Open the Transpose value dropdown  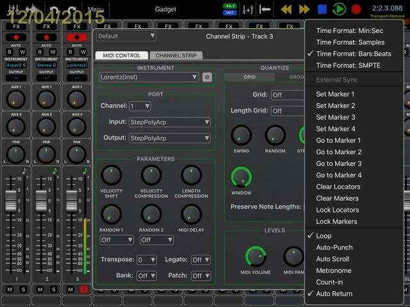[x=147, y=260]
